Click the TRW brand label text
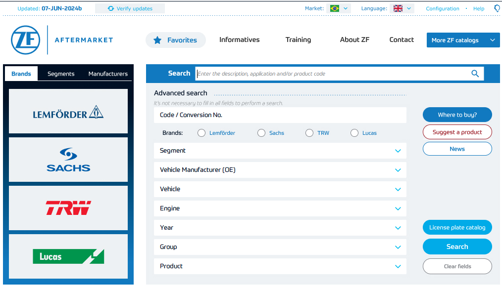Screen dimensions: 502x289 (323, 133)
